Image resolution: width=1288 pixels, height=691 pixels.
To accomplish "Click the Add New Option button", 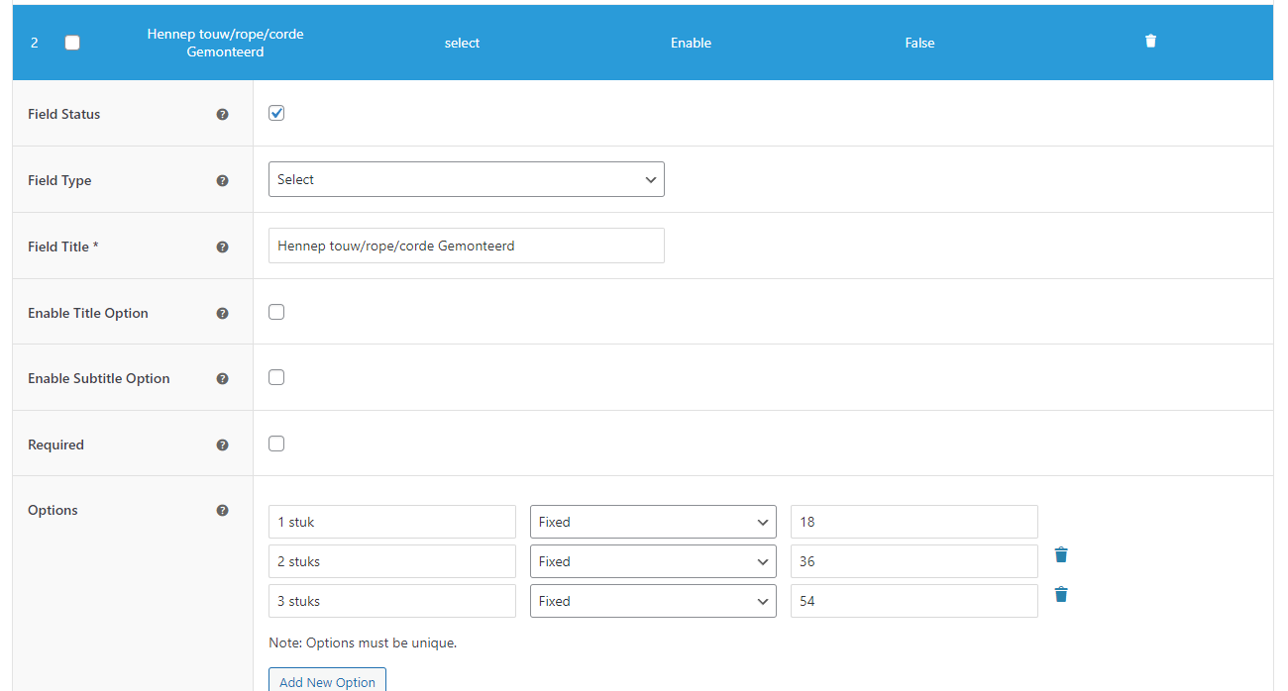I will (327, 681).
